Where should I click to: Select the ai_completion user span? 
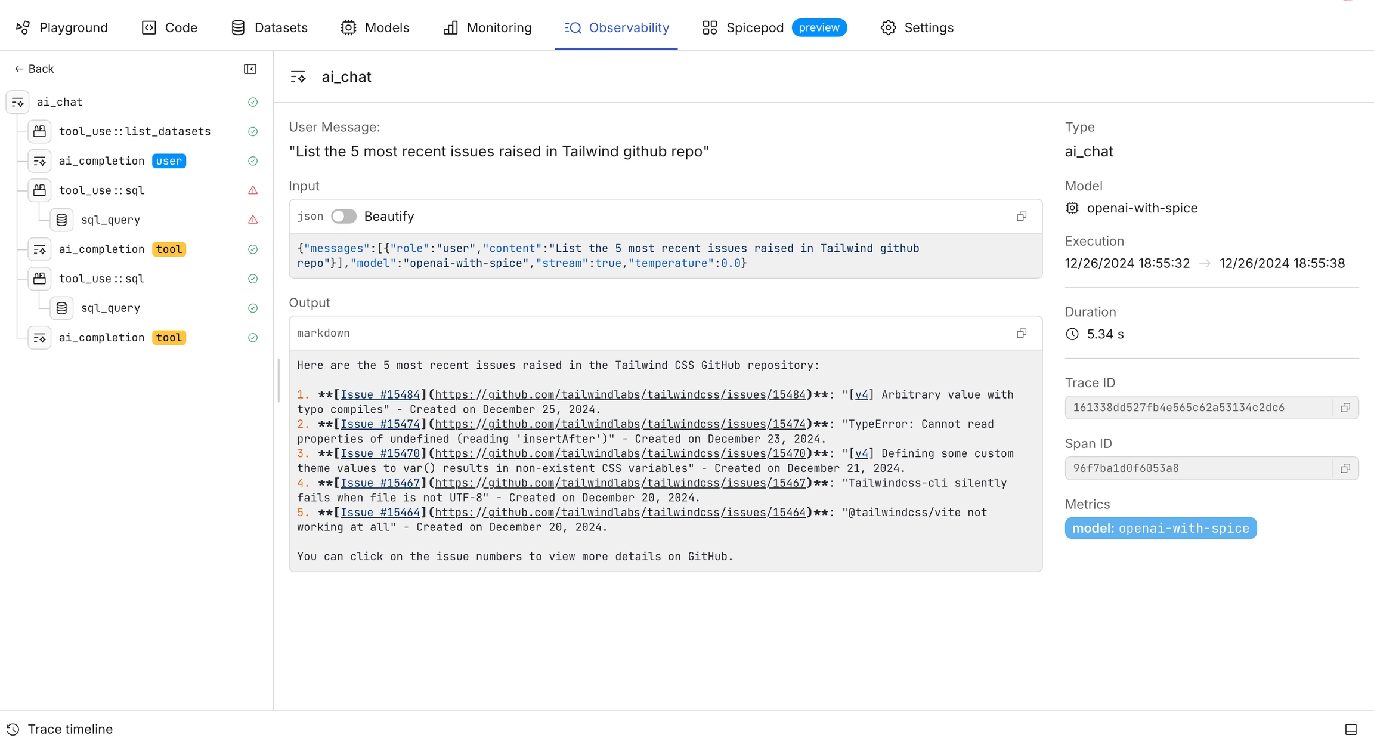[102, 161]
